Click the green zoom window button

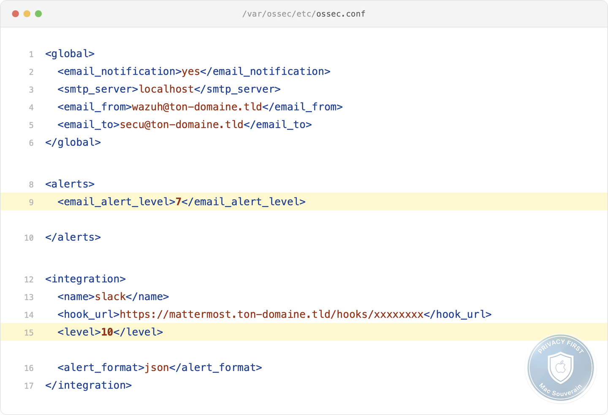pos(38,14)
